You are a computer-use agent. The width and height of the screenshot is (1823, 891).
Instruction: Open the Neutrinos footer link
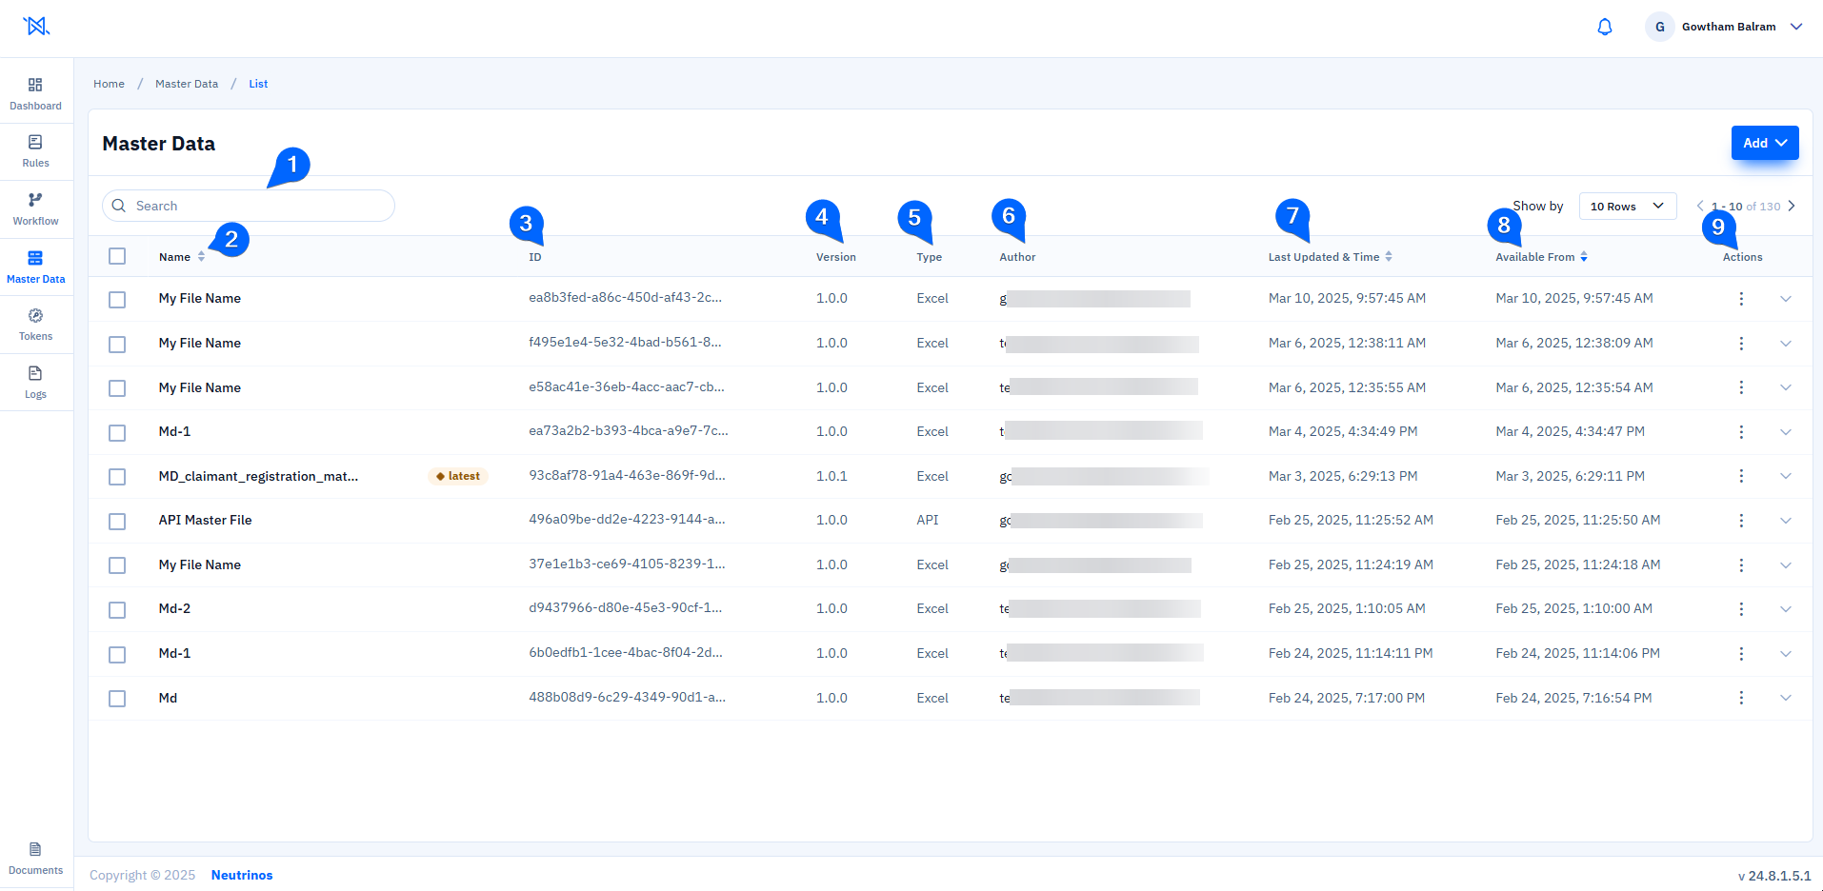tap(242, 875)
